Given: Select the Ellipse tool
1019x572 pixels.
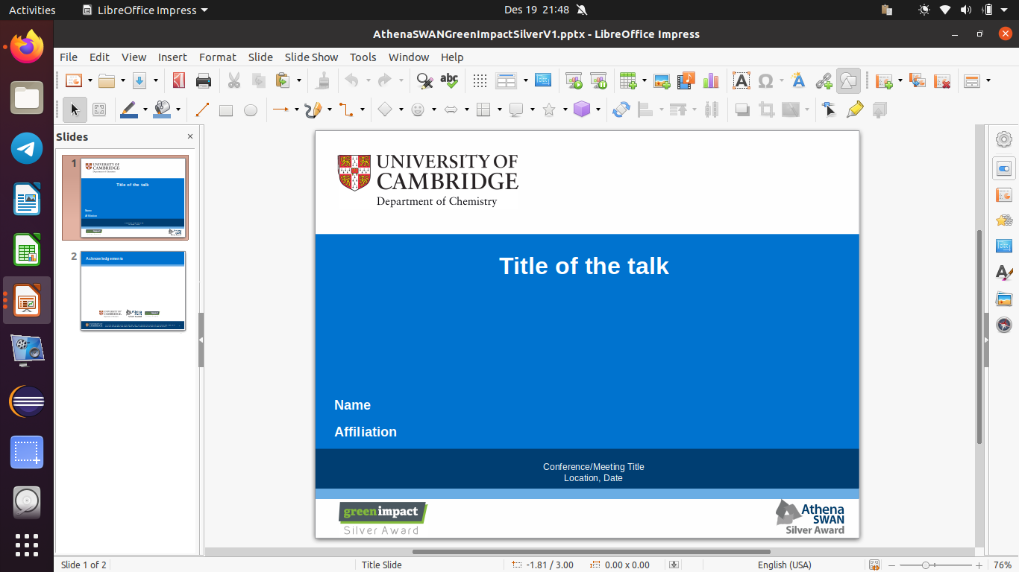Looking at the screenshot, I should pyautogui.click(x=251, y=110).
